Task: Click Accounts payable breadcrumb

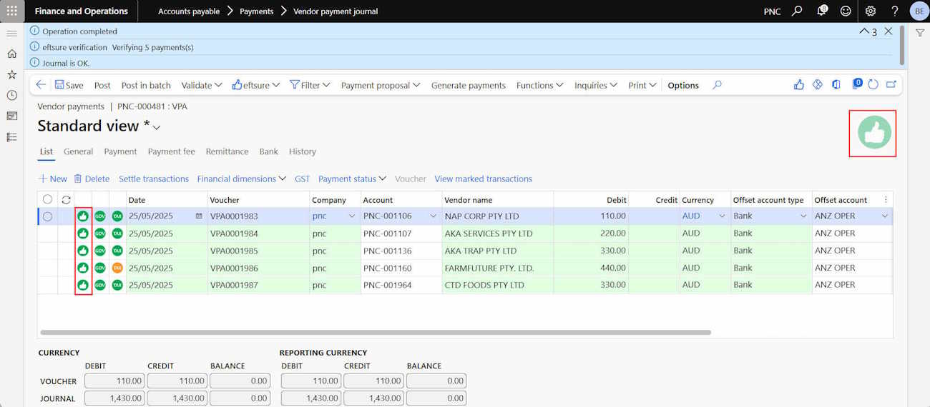Action: tap(189, 11)
